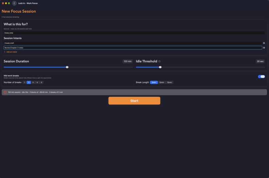Click the 'Session Intents' label
Image resolution: width=269 pixels, height=178 pixels.
point(13,38)
